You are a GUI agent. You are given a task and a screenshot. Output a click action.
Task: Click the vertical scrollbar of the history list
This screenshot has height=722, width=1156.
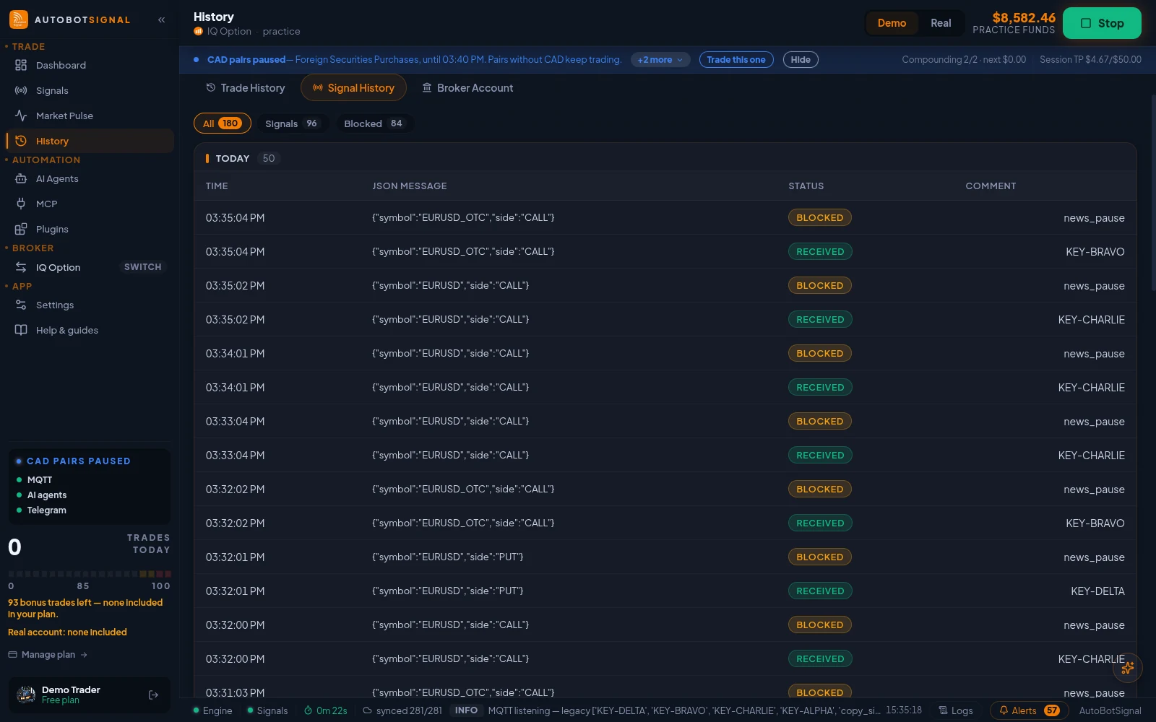(x=1153, y=191)
